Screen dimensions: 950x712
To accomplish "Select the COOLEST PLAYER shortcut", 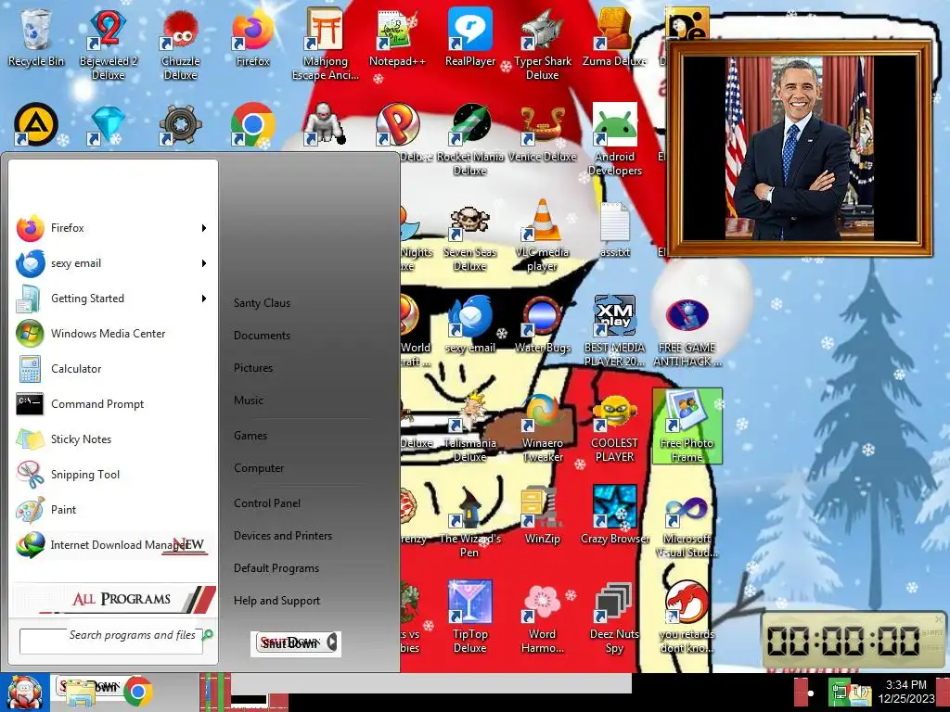I will coord(614,427).
